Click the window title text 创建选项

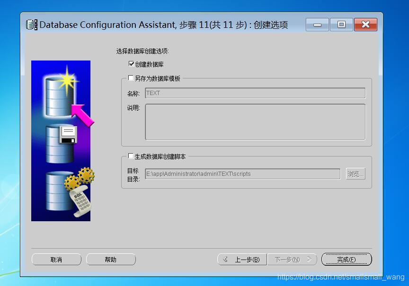271,25
